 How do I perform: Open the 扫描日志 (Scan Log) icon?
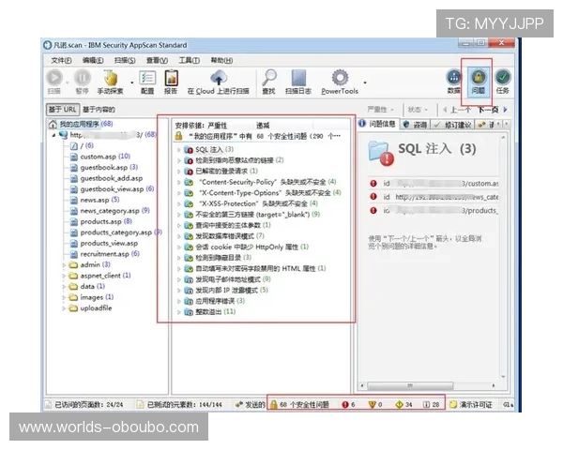(298, 80)
